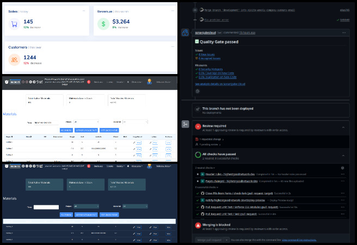Open See analysis details on SonarQube Cloud
Viewport: 357px width, 245px height.
[220, 84]
